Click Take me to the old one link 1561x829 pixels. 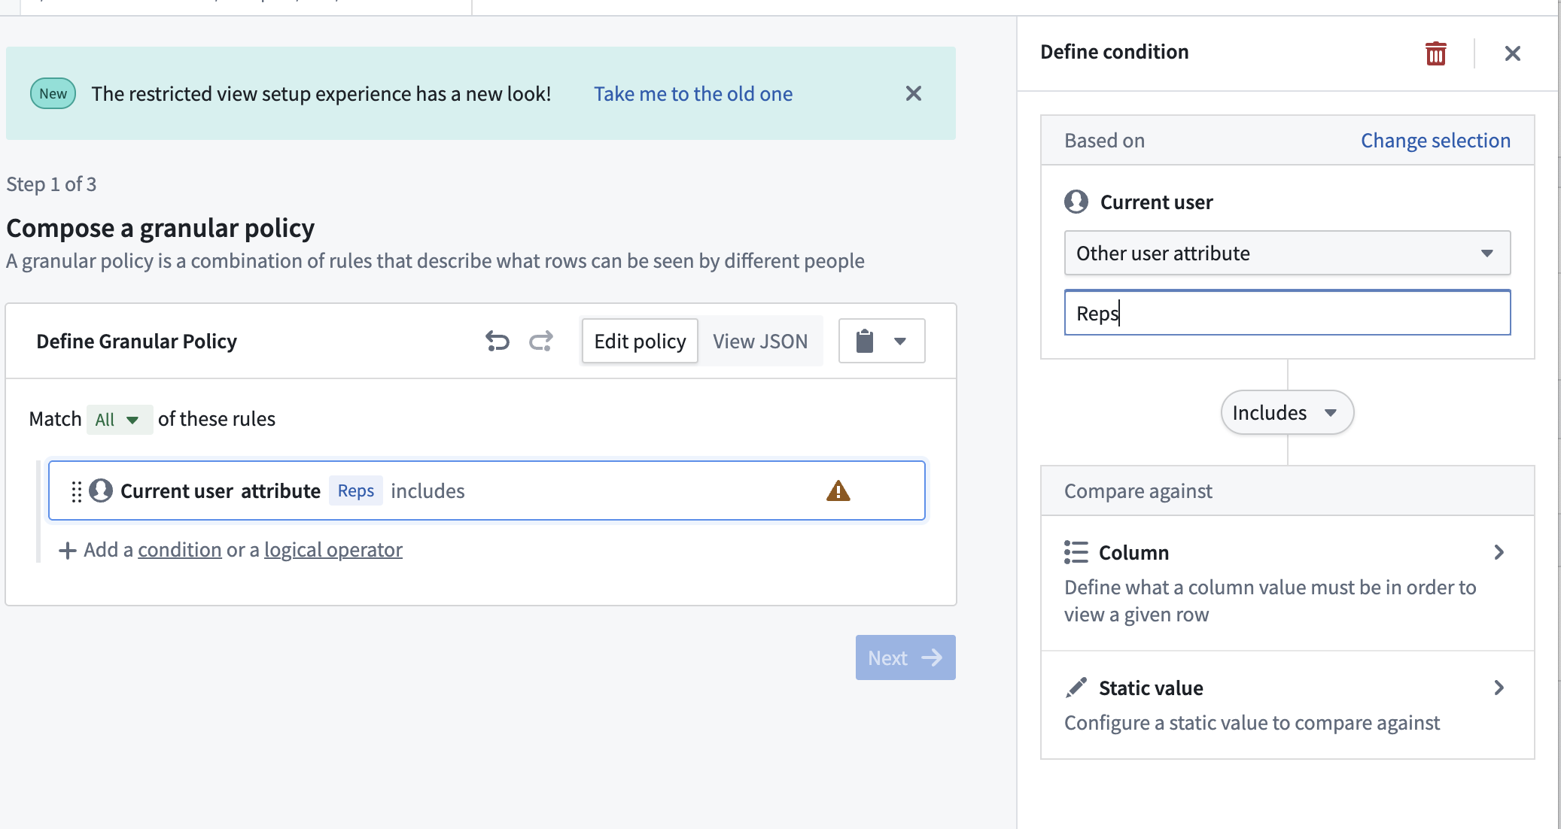click(692, 94)
